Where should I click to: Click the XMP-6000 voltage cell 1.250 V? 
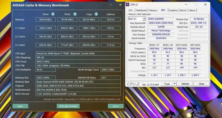coord(195,75)
